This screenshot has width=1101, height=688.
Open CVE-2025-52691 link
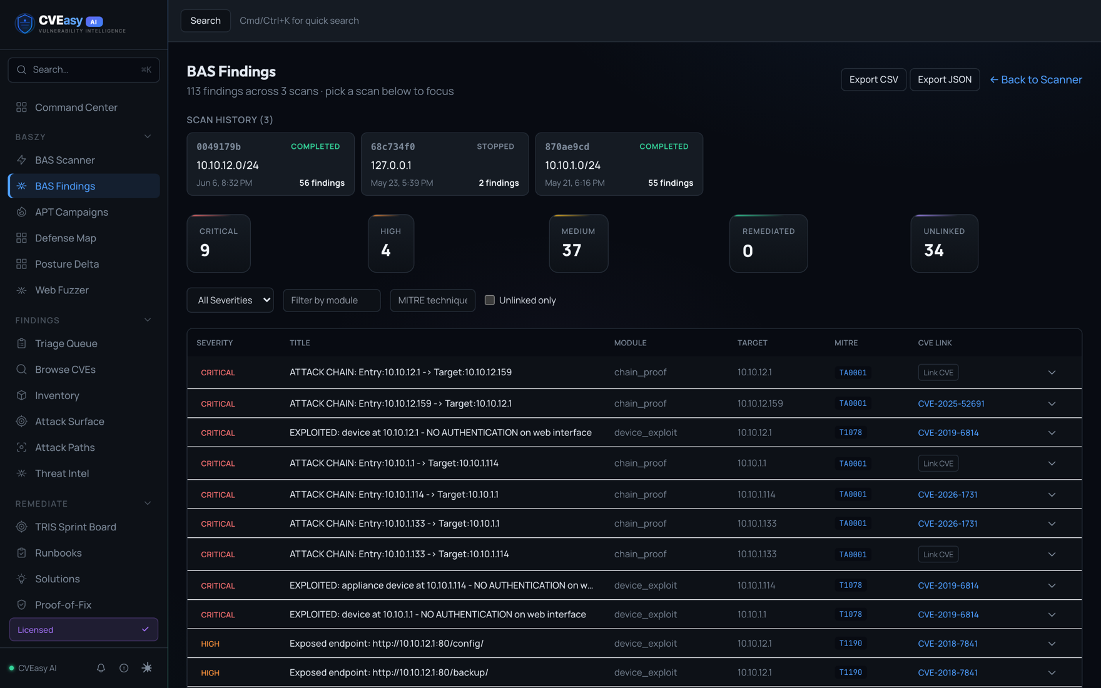(x=951, y=403)
